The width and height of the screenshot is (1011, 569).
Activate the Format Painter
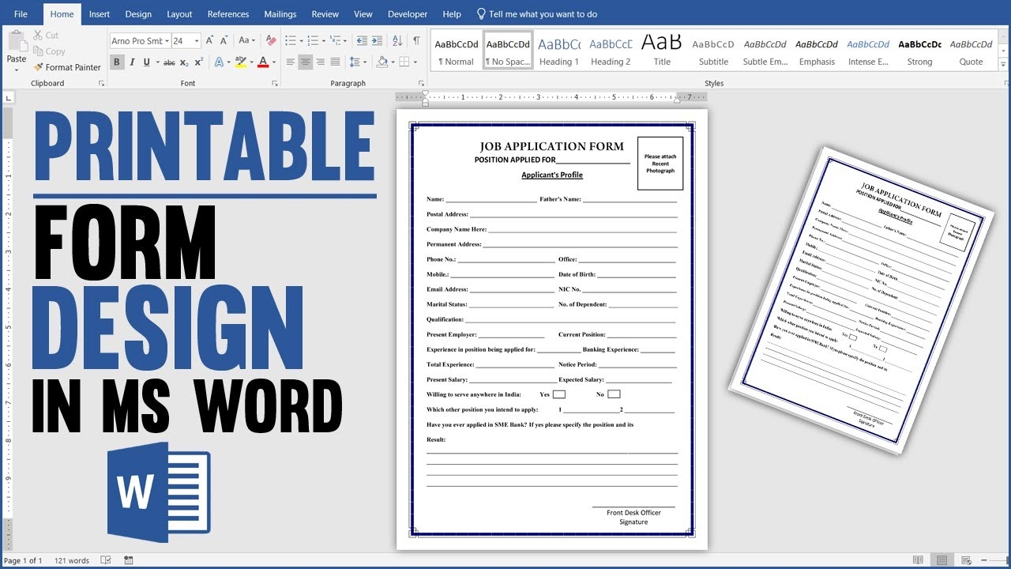(x=67, y=67)
